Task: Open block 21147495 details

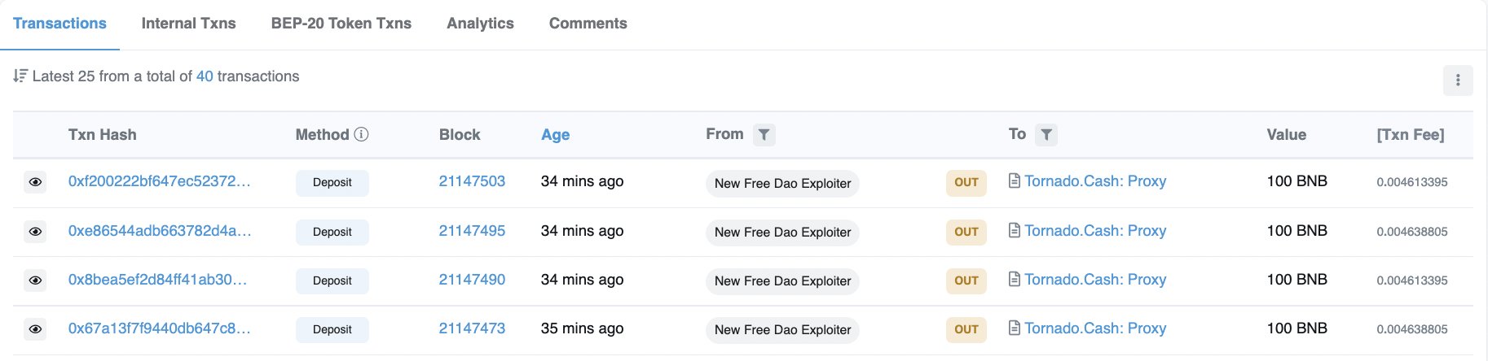Action: coord(472,230)
